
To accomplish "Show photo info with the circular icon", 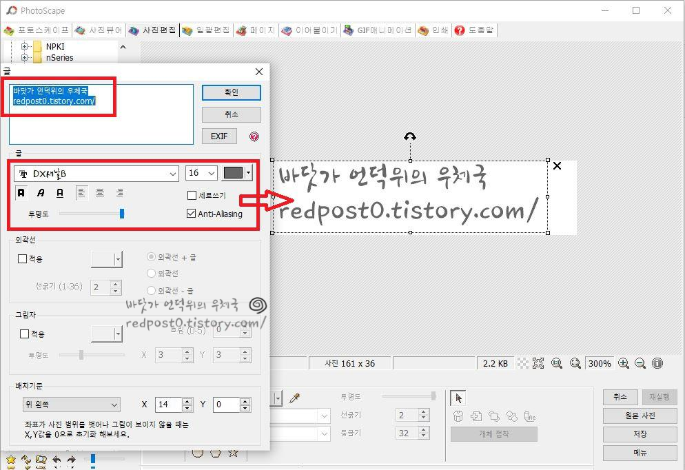I will pos(657,363).
